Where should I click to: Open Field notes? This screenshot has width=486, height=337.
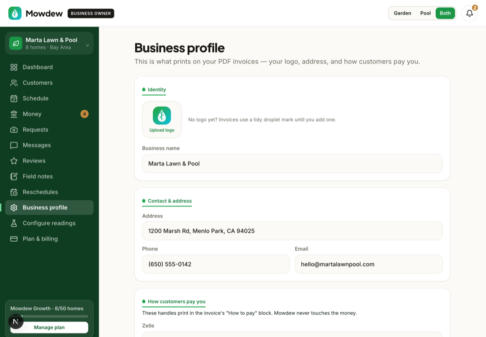[x=49, y=176]
